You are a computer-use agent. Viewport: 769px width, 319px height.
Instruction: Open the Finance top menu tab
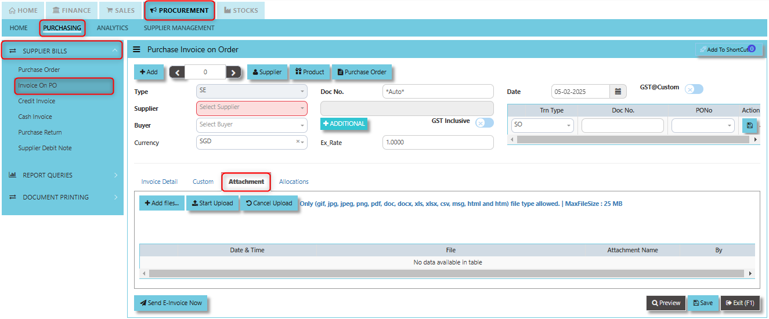click(72, 10)
